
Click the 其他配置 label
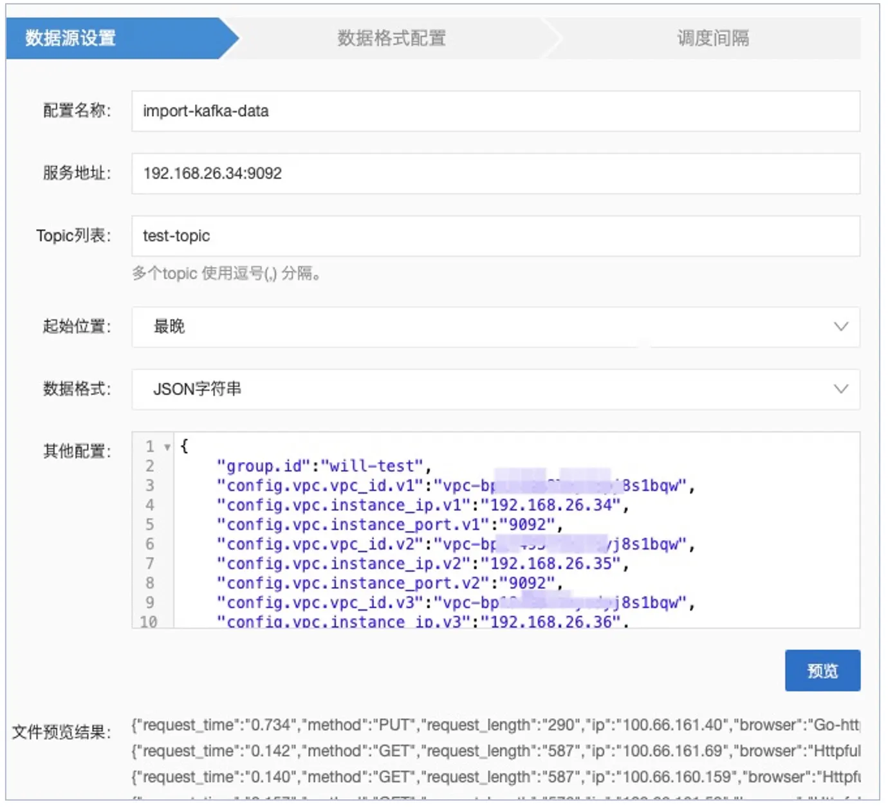pyautogui.click(x=77, y=451)
